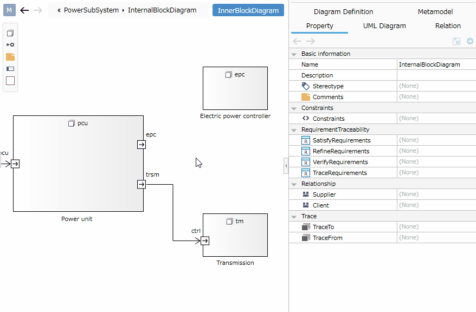Select the pcu Power unit block

[78, 164]
